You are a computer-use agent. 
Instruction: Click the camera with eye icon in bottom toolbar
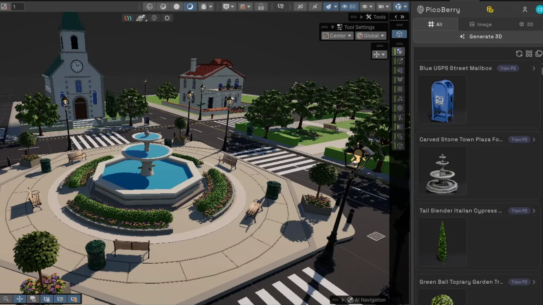click(33, 299)
